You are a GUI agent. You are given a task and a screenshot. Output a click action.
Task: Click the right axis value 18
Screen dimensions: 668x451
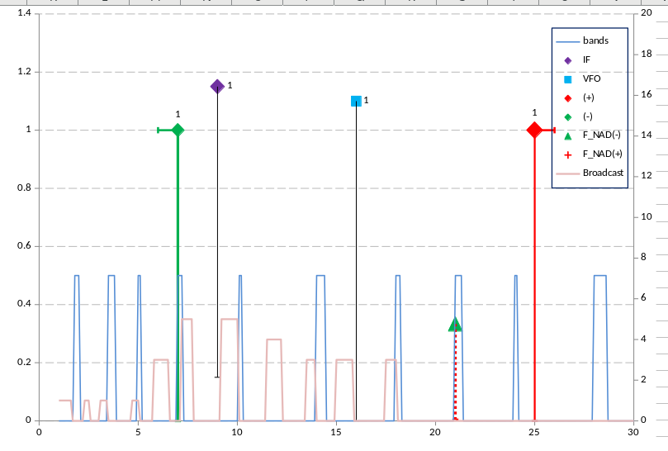(x=648, y=55)
